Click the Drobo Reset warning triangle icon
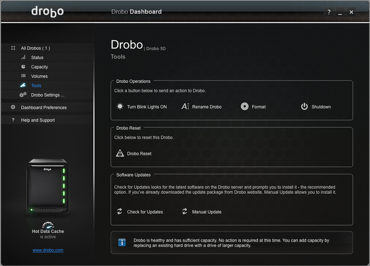 point(120,153)
